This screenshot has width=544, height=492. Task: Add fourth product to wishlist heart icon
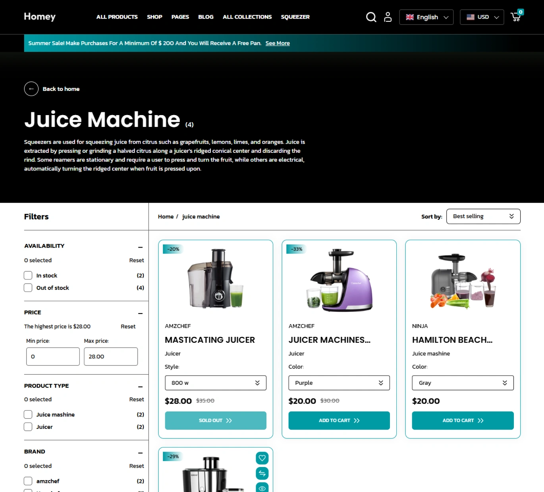click(262, 458)
